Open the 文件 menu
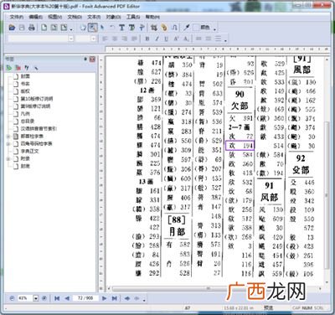 [x=17, y=17]
